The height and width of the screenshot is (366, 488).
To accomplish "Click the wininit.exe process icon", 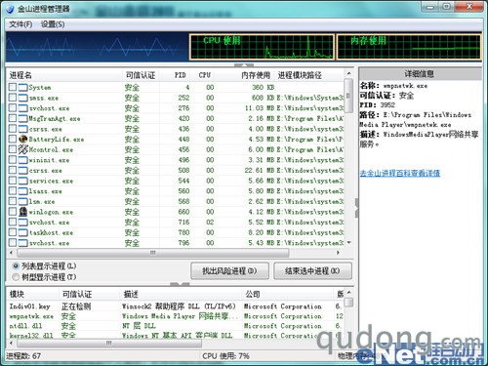I will pos(22,160).
